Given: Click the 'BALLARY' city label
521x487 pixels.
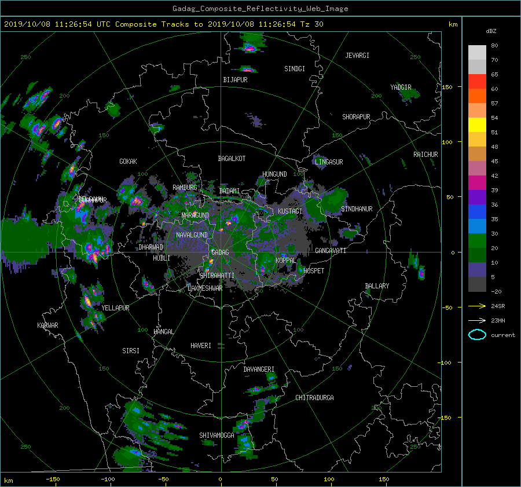Looking at the screenshot, I should coord(377,286).
